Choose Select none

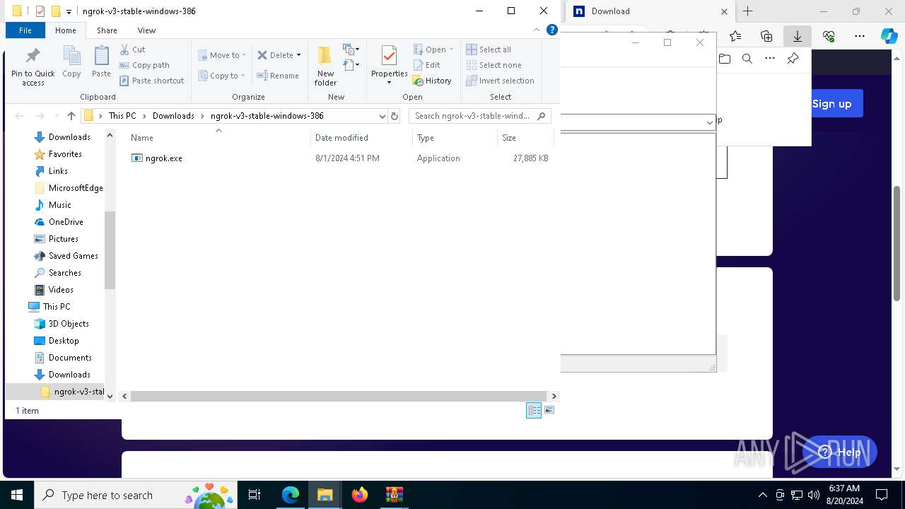[494, 65]
